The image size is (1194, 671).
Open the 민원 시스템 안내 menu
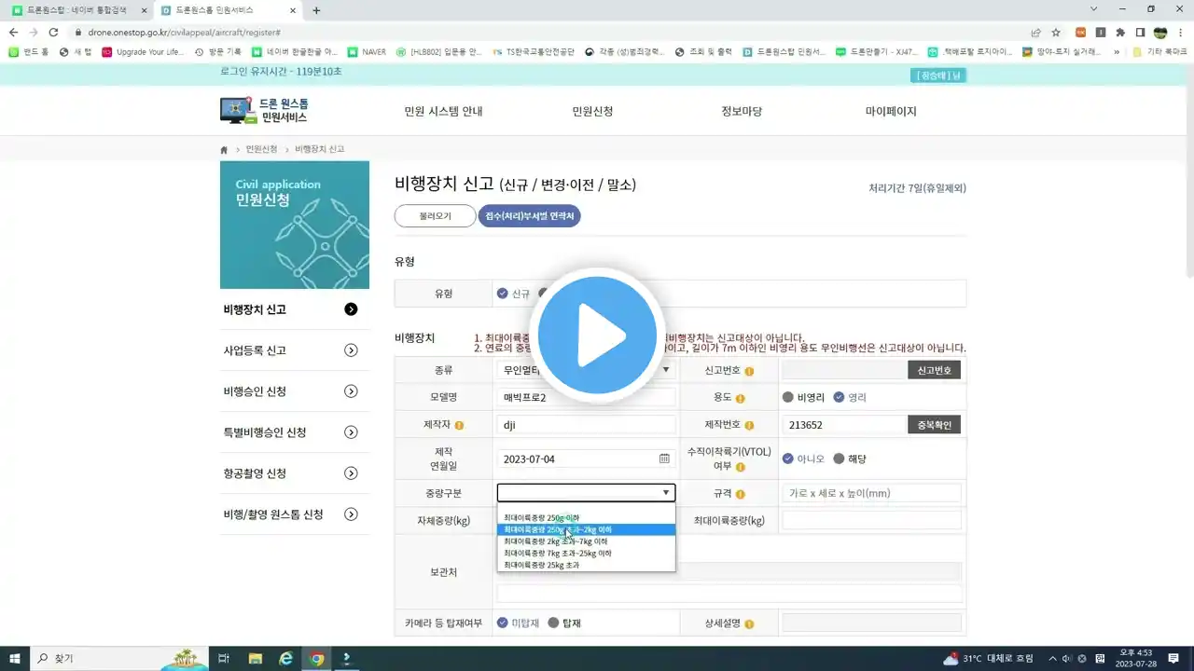tap(443, 111)
